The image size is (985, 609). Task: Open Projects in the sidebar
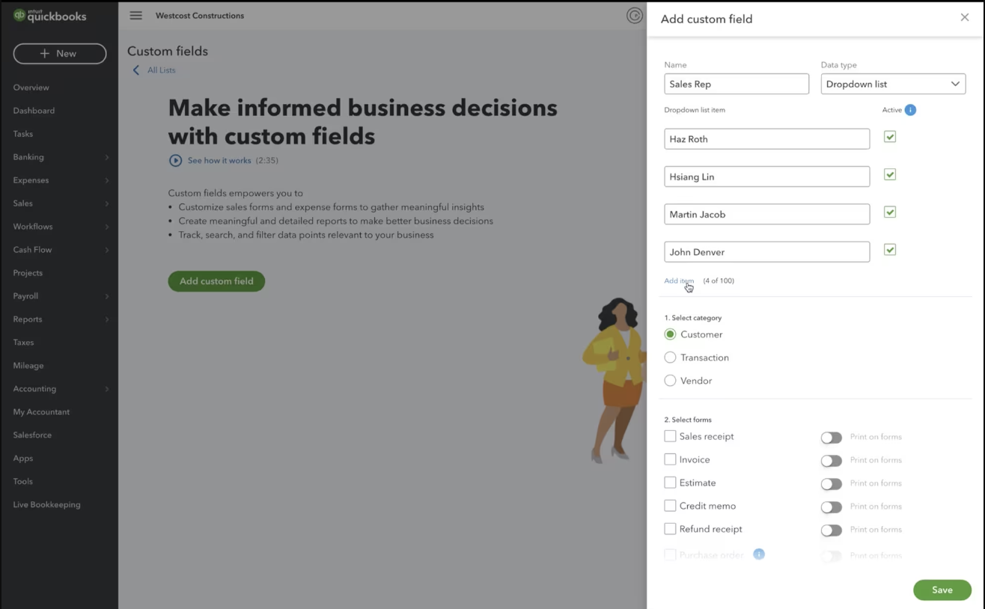tap(28, 273)
